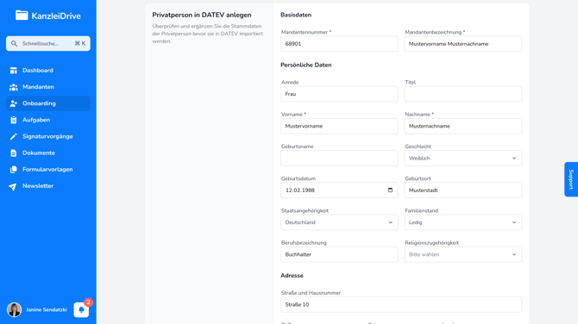Click the Newsletter paper plane icon
The width and height of the screenshot is (578, 324).
click(x=13, y=187)
